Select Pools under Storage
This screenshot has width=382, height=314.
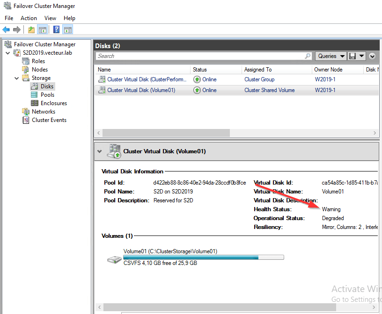[47, 95]
